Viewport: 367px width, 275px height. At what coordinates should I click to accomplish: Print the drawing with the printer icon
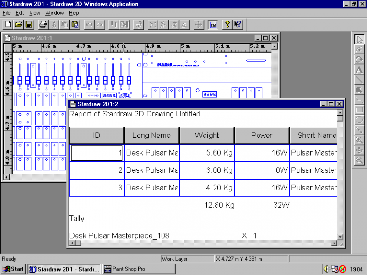43,24
